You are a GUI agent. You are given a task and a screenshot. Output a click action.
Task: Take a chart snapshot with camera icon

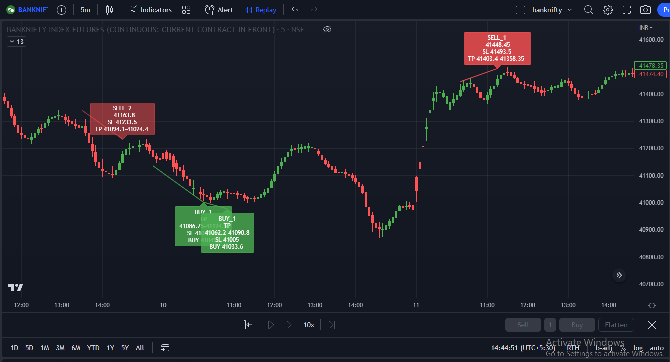click(646, 10)
